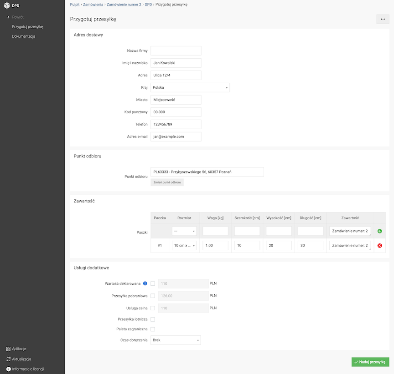394x374 pixels.
Task: Click the Adres field with Ulica 12/4
Action: coord(176,75)
